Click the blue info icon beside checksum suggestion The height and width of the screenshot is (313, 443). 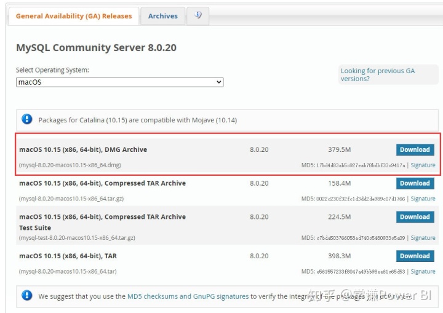pyautogui.click(x=27, y=296)
